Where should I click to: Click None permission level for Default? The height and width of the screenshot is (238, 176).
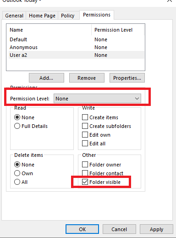(101, 39)
